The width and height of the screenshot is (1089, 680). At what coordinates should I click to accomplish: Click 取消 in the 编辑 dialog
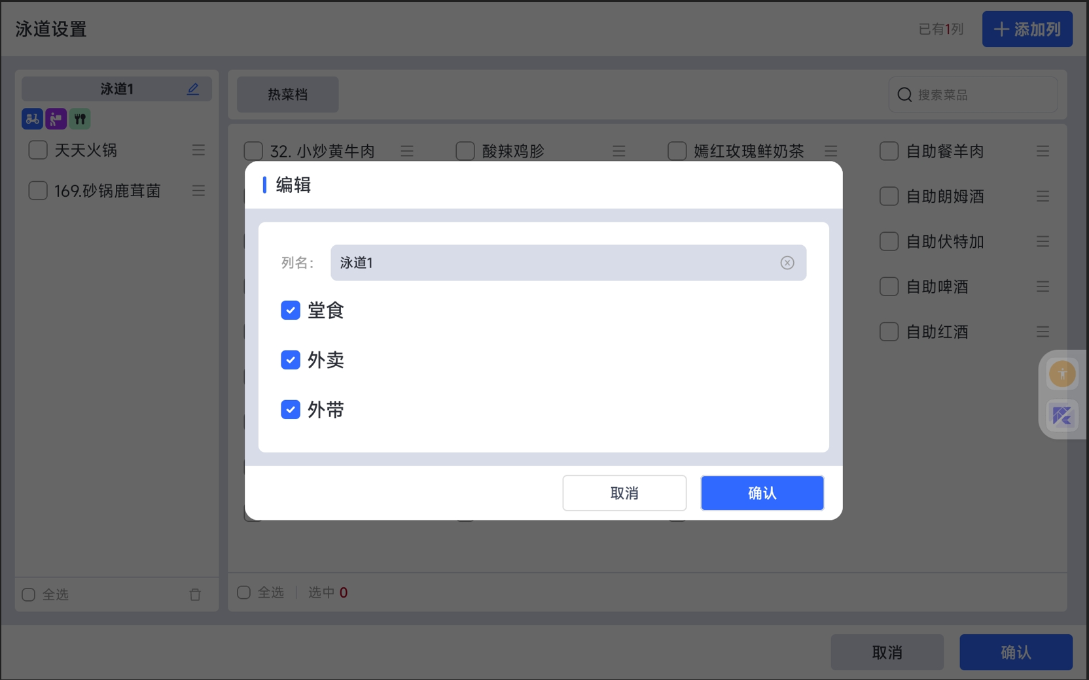(x=624, y=493)
